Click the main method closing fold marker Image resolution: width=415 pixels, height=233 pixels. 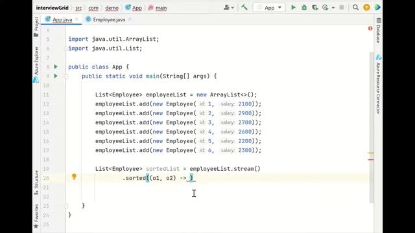[x=66, y=206]
